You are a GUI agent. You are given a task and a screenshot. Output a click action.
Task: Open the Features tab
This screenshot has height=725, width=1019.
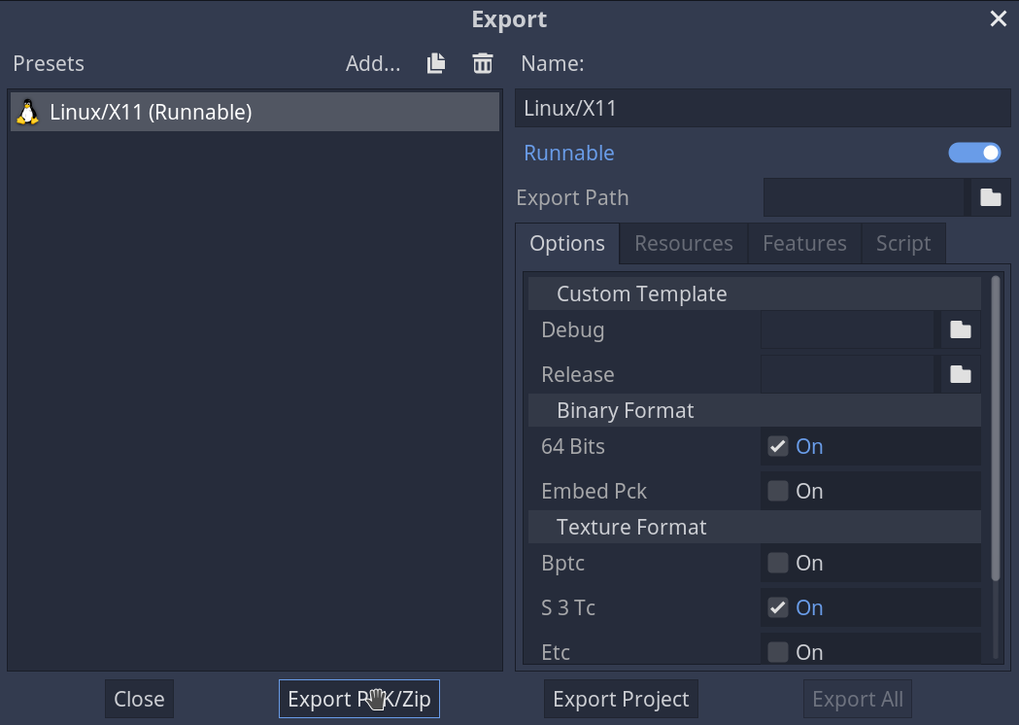[x=804, y=243]
